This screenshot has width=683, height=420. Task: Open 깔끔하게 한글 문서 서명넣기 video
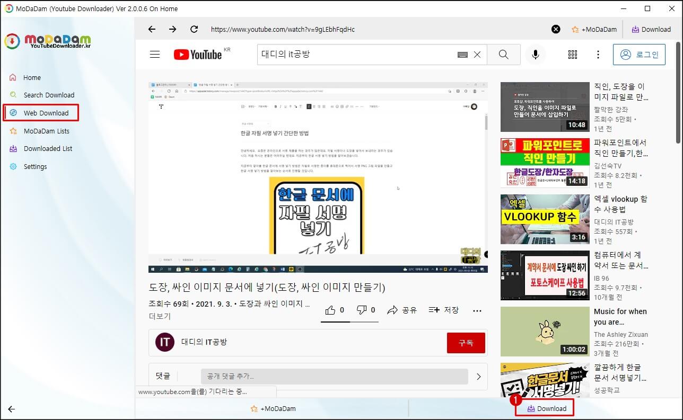620,372
